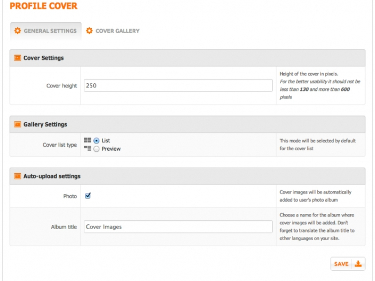Click the preview layout icon next to Preview
The height and width of the screenshot is (281, 375).
(x=87, y=148)
